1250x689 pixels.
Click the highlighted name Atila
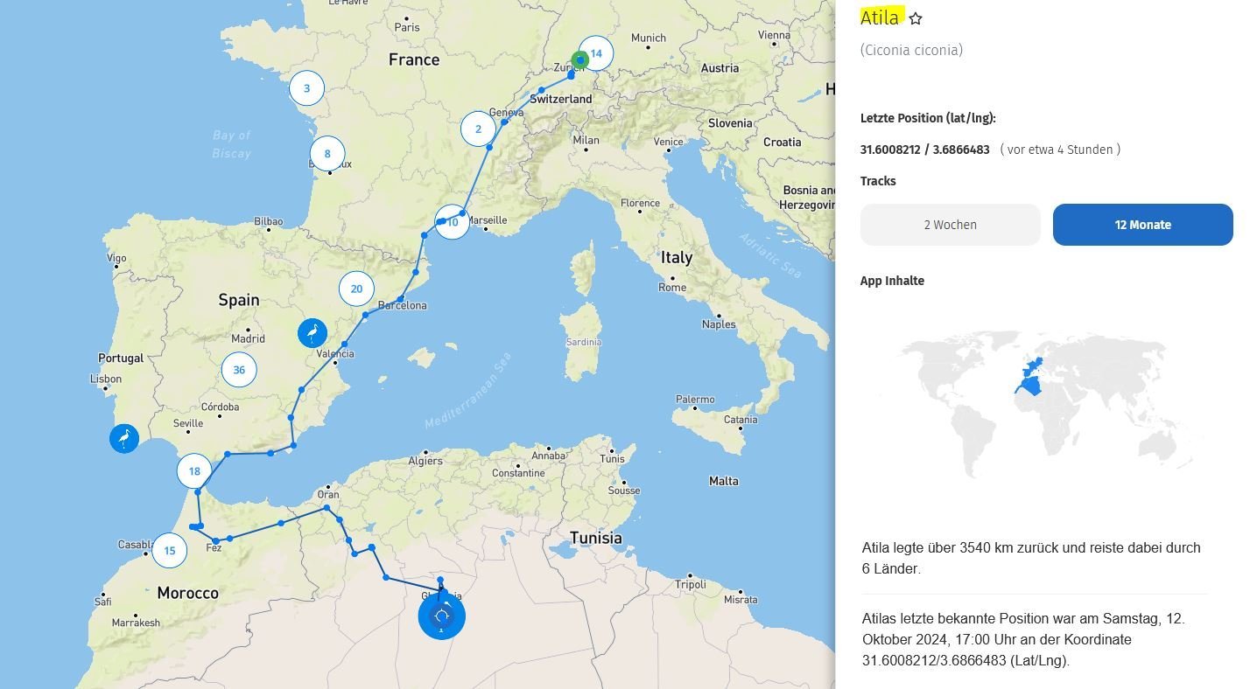[880, 17]
